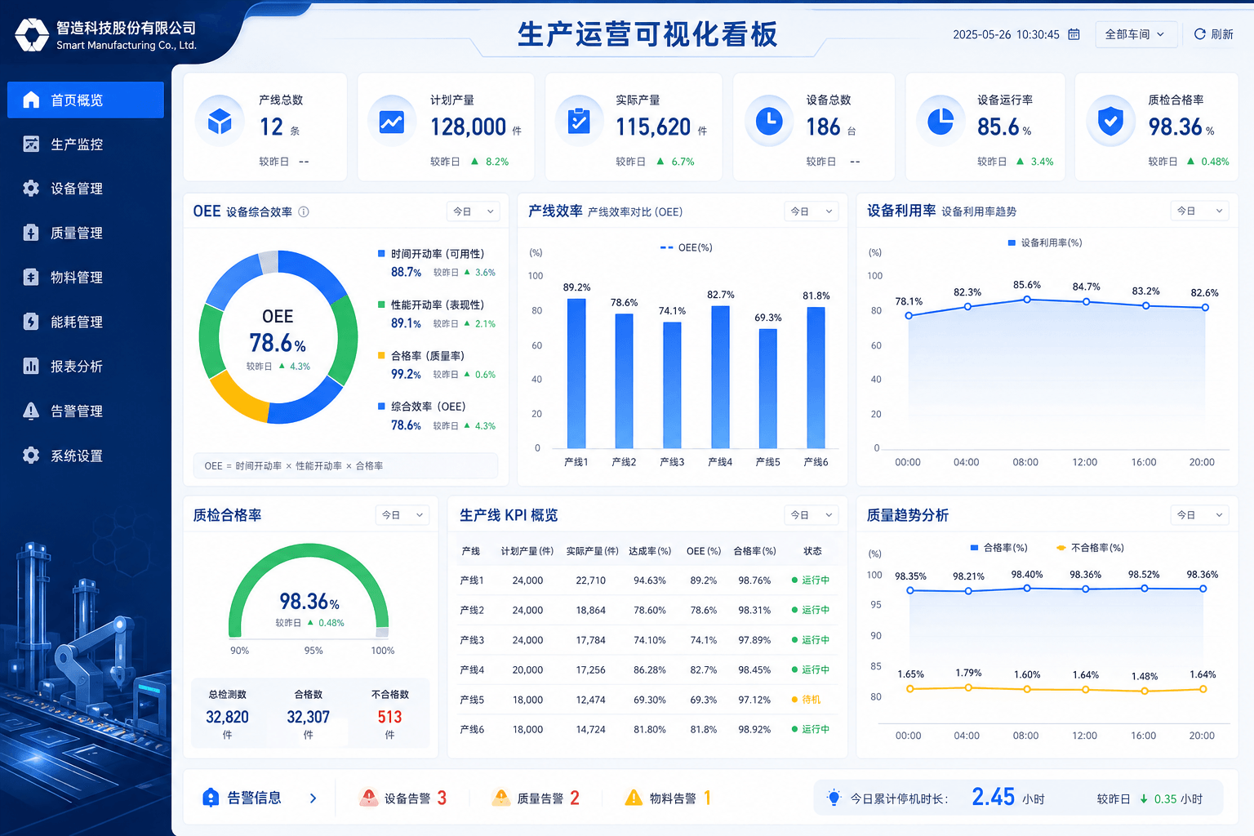Click the 计划产量 trend chart icon

[x=391, y=122]
